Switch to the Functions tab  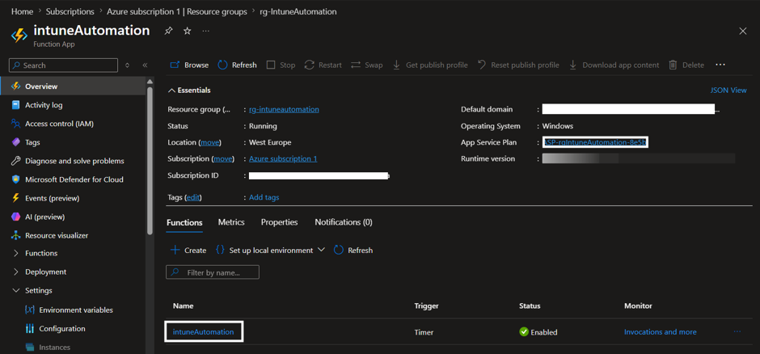click(x=184, y=222)
